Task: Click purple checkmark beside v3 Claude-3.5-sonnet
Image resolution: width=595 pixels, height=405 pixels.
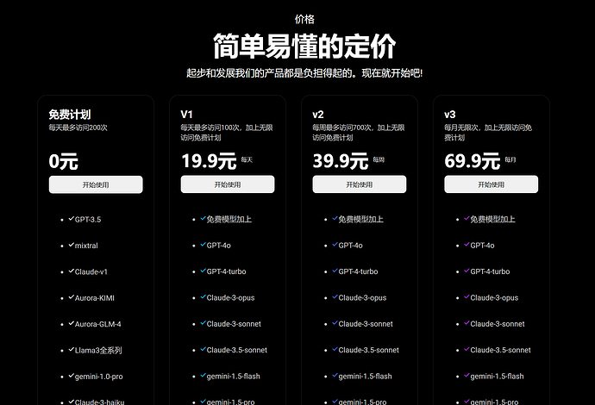Action: [x=467, y=349]
